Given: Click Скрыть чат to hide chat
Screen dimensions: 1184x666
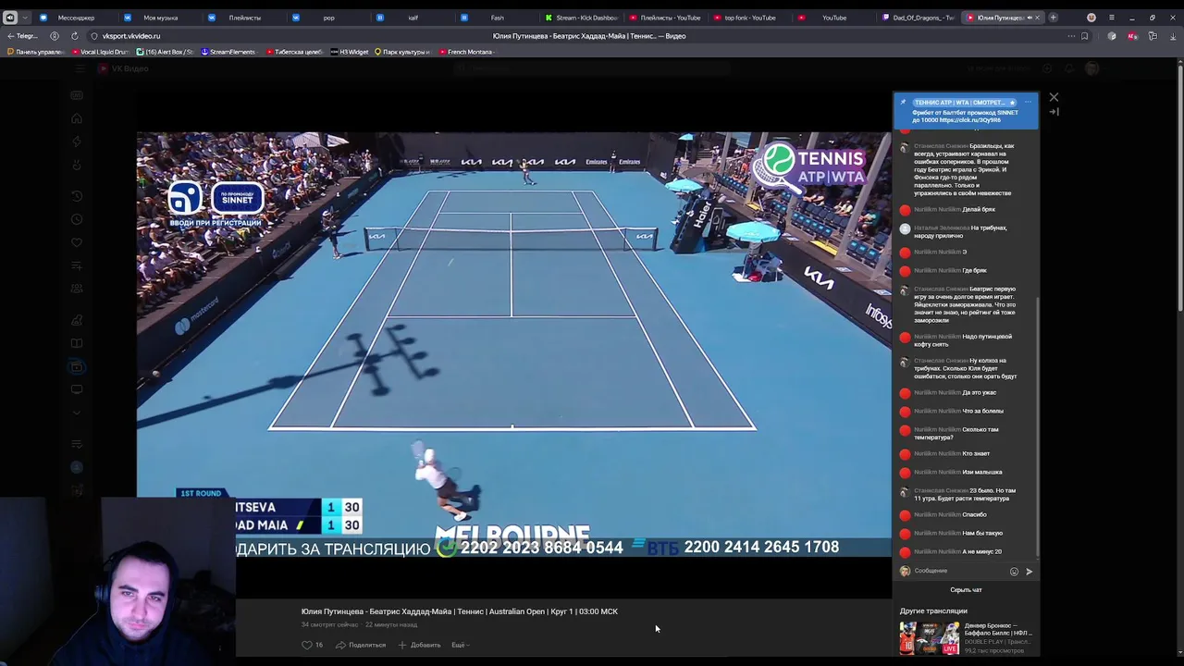Looking at the screenshot, I should coord(966,590).
